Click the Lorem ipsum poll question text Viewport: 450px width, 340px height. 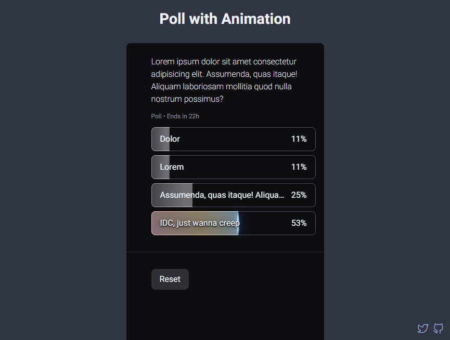point(224,80)
